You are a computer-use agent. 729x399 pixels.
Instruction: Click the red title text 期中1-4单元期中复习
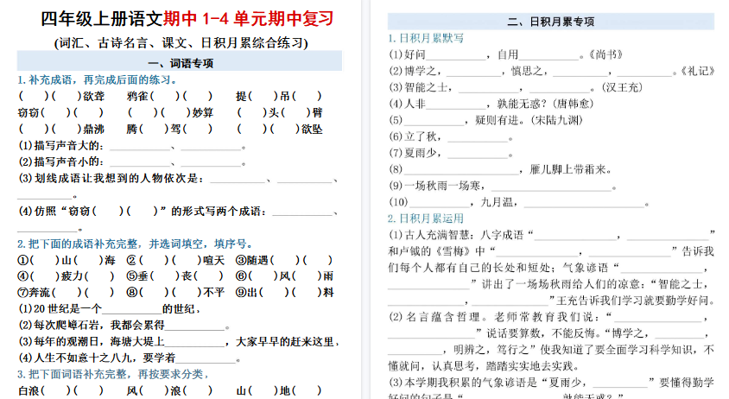tap(248, 19)
